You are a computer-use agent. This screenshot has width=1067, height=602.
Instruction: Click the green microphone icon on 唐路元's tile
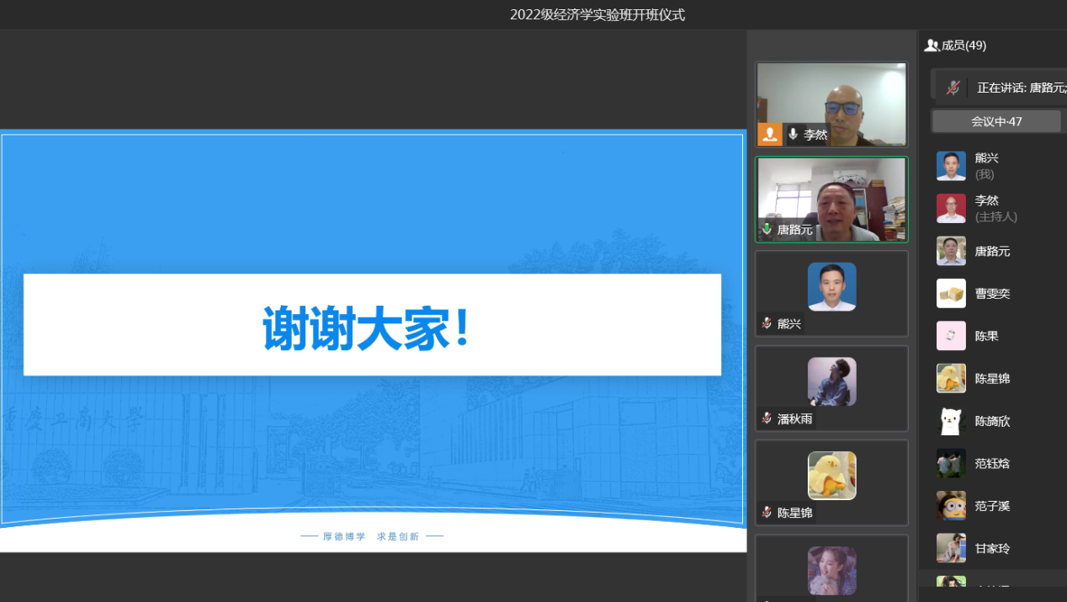tap(767, 230)
